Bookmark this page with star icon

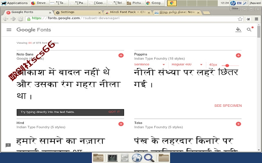coord(240,19)
